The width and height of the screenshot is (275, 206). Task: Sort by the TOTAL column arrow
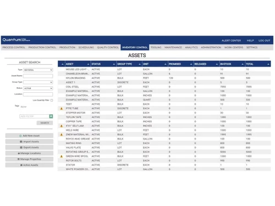click(x=268, y=64)
